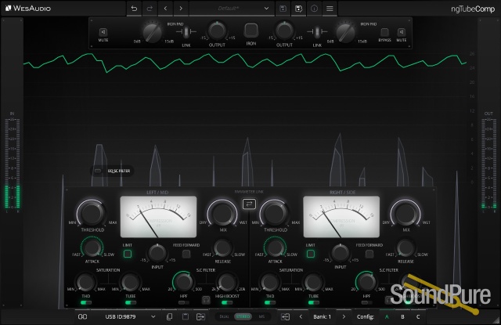Click the Right/Side dry/wet MIX knob
Image resolution: width=501 pixels, height=325 pixels.
pos(405,213)
